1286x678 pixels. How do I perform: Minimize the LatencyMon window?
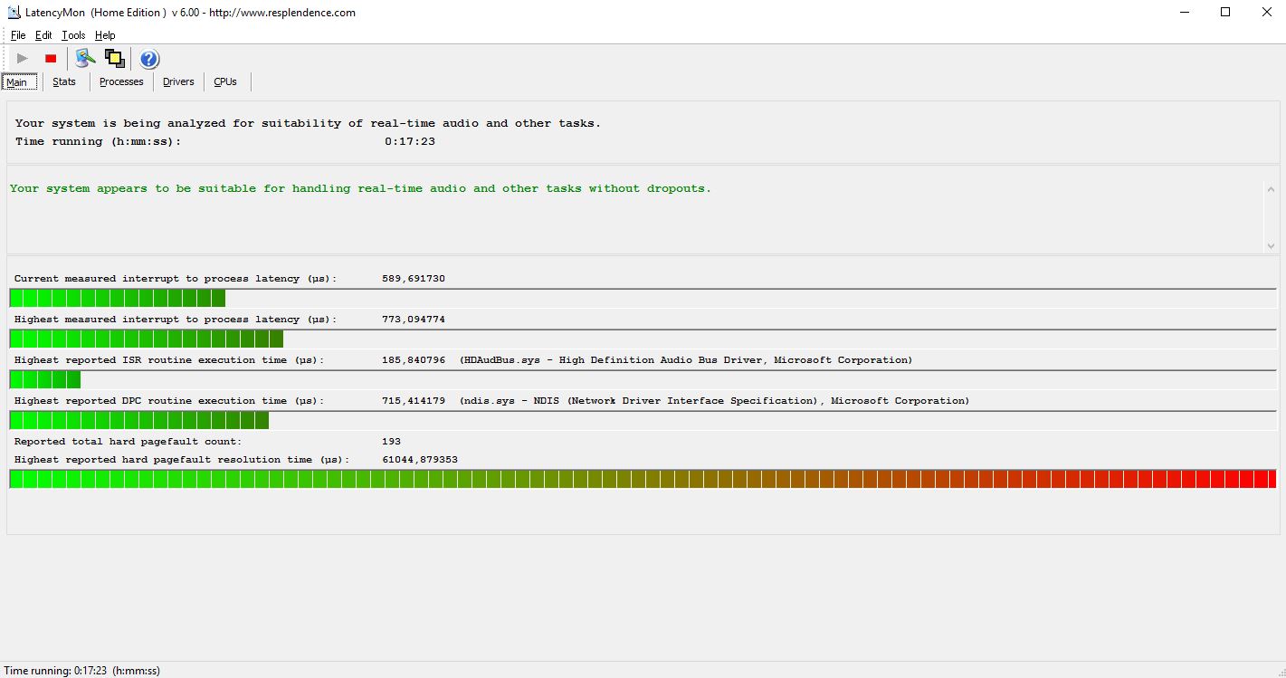pos(1185,13)
